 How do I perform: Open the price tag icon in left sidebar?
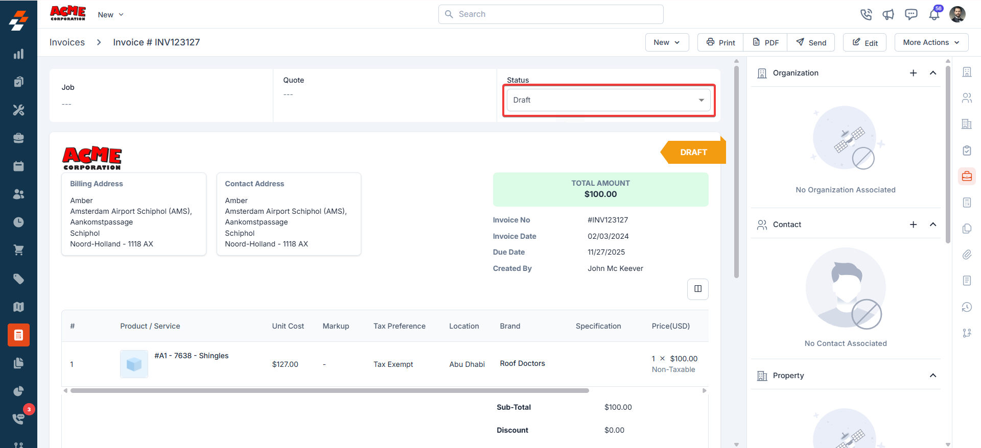pyautogui.click(x=18, y=279)
